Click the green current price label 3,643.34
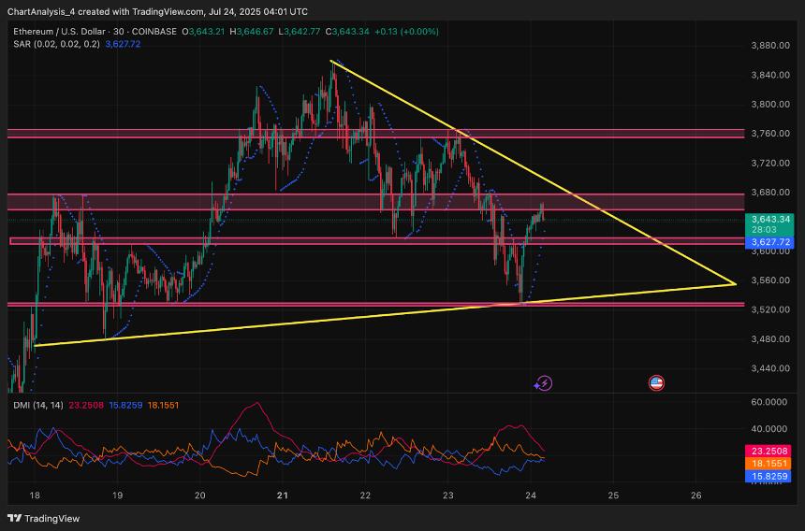 771,219
